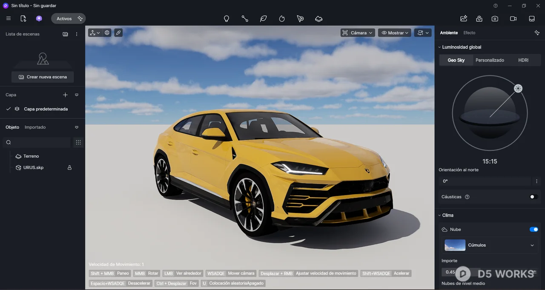Select the Personalizado tab
Image resolution: width=545 pixels, height=290 pixels.
pos(490,60)
